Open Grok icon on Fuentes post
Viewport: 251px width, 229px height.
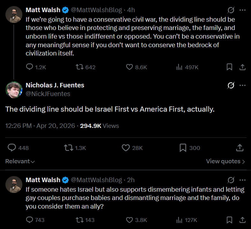pyautogui.click(x=230, y=85)
